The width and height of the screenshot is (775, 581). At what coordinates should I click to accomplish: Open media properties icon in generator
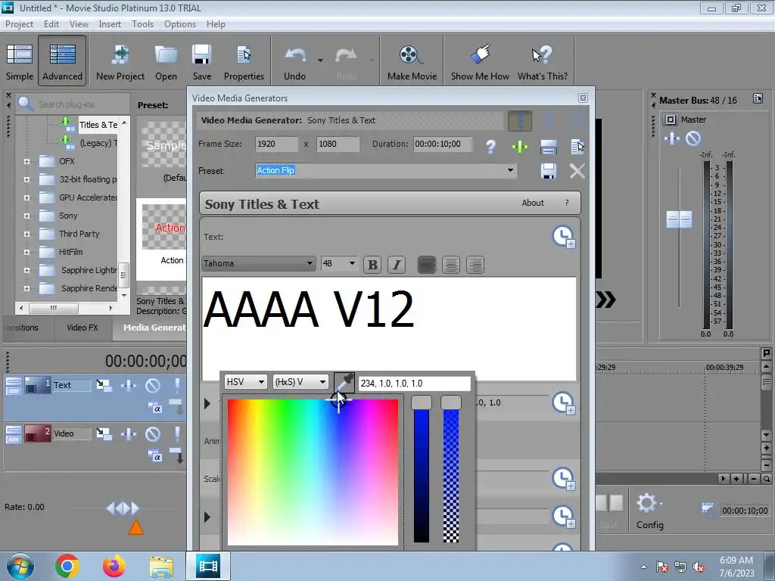point(577,146)
